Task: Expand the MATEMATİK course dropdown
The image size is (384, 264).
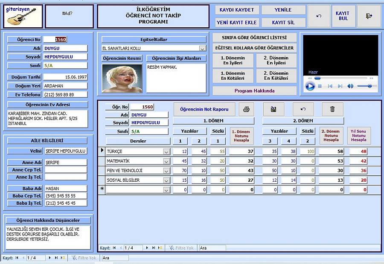Action: click(x=166, y=161)
